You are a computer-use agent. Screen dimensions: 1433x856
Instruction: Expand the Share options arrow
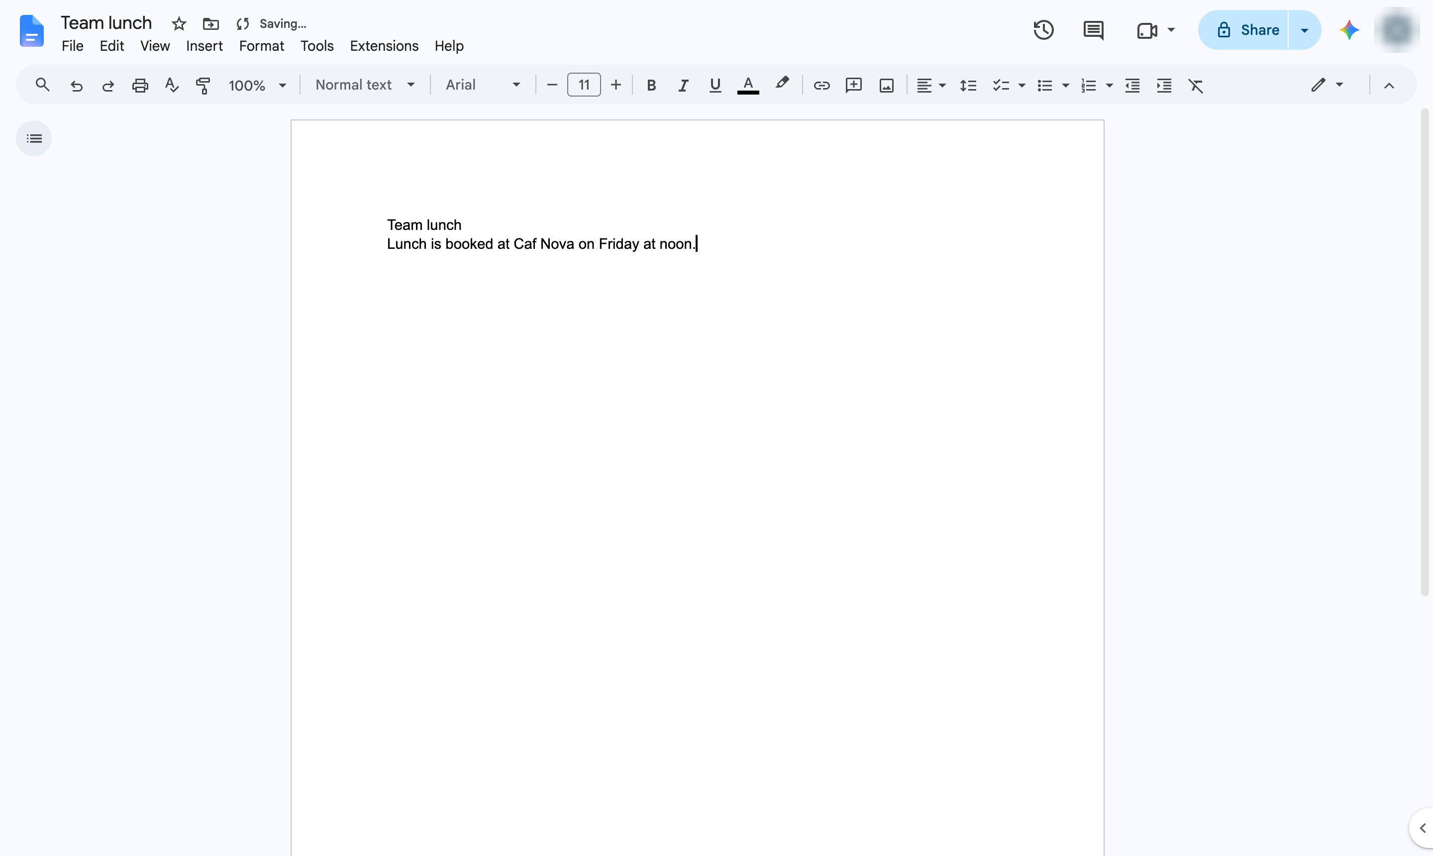pyautogui.click(x=1305, y=30)
